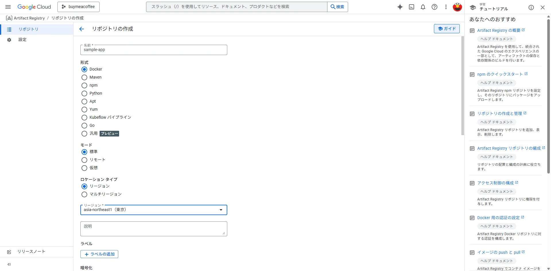Collapse the left sidebar navigation

pyautogui.click(x=9, y=264)
